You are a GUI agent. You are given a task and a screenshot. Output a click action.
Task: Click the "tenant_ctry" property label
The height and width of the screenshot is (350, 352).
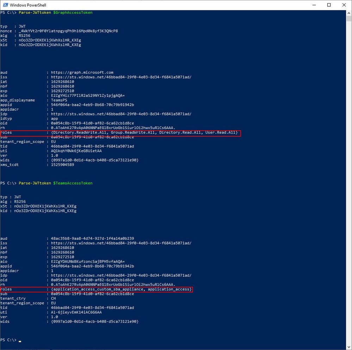pyautogui.click(x=13, y=299)
